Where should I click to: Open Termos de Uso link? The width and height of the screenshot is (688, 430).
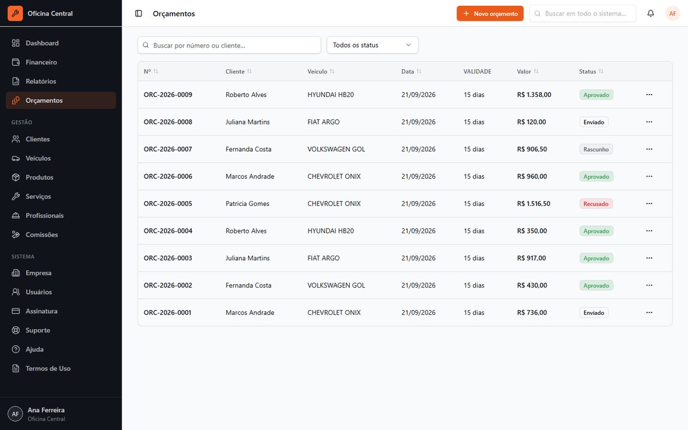61,369
